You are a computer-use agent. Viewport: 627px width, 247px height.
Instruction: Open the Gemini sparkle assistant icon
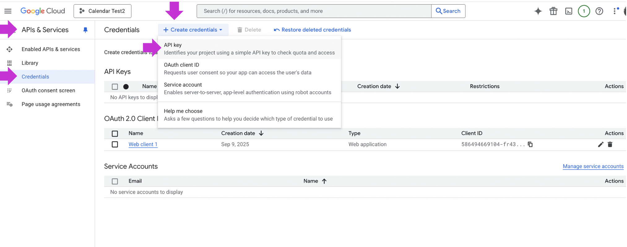coord(538,11)
